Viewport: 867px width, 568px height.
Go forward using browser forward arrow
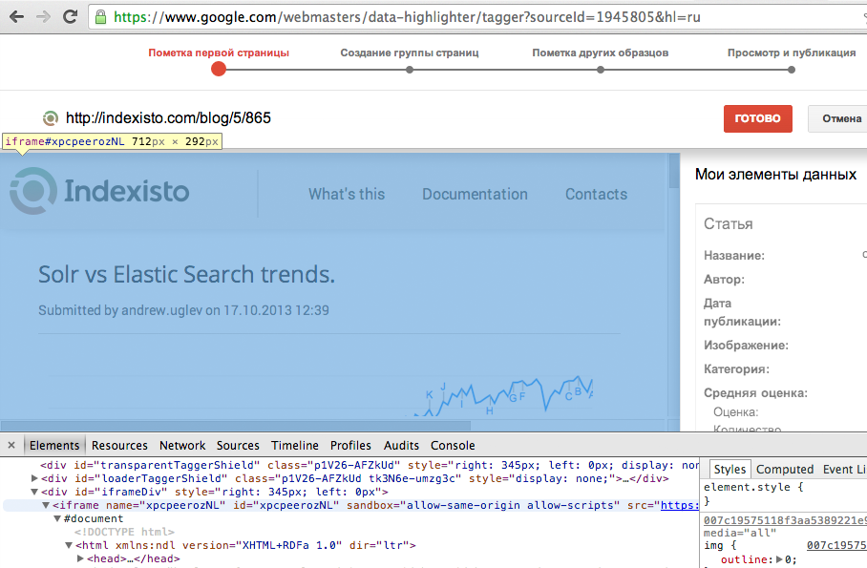point(43,16)
